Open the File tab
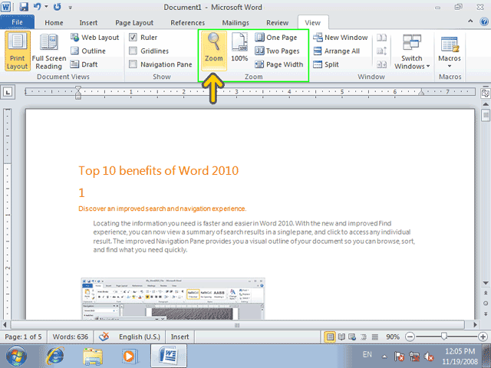Screen dimensions: 491x368 17,22
